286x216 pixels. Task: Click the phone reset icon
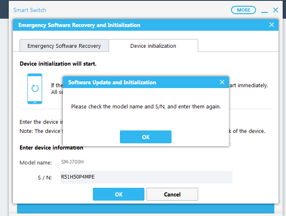tap(35, 88)
